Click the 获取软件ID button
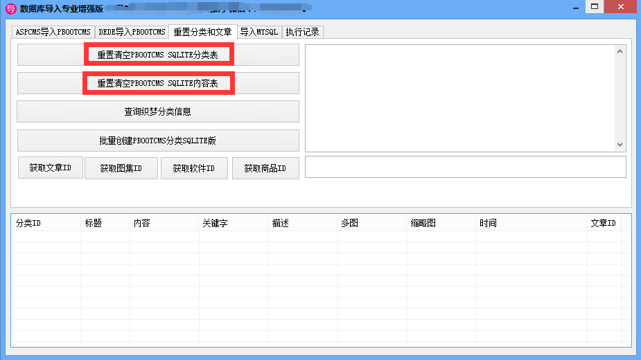The image size is (641, 360). click(x=194, y=168)
